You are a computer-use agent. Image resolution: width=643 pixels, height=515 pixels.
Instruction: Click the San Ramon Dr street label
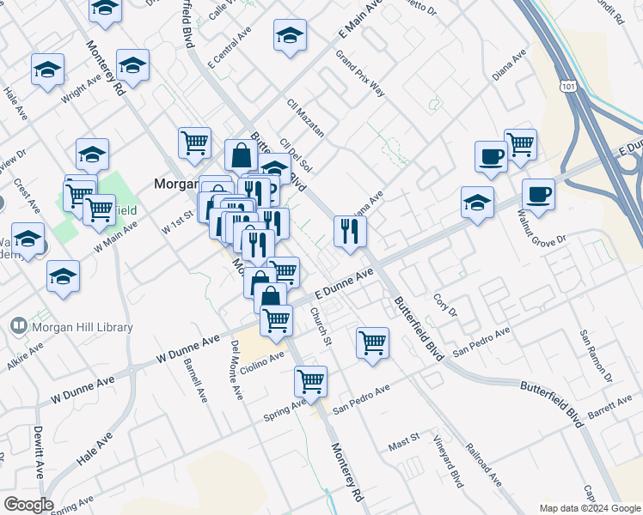coord(596,356)
